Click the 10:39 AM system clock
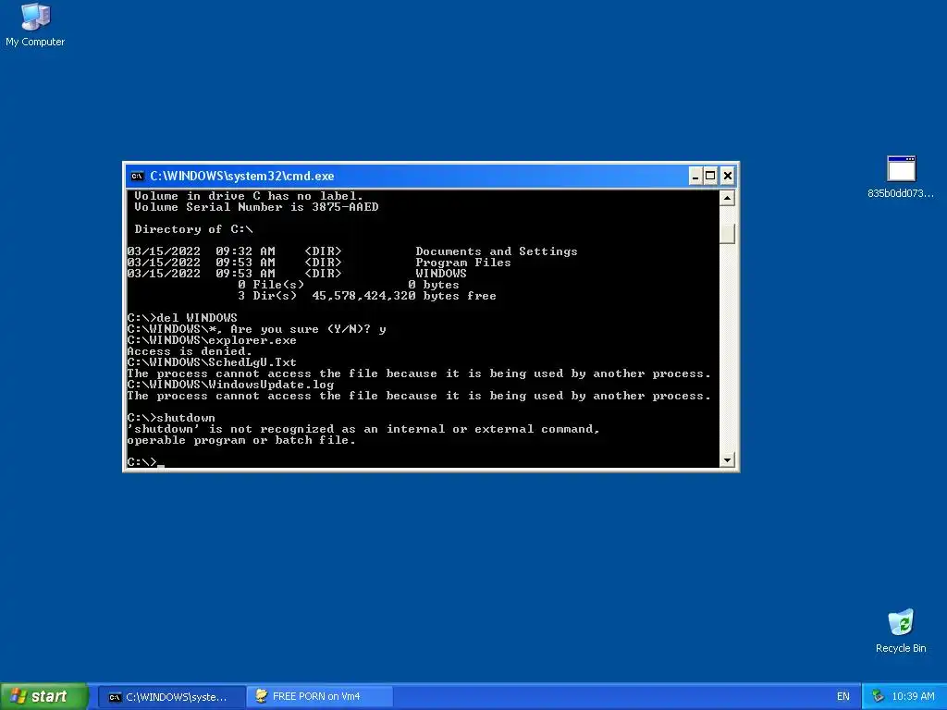This screenshot has width=947, height=710. tap(913, 697)
